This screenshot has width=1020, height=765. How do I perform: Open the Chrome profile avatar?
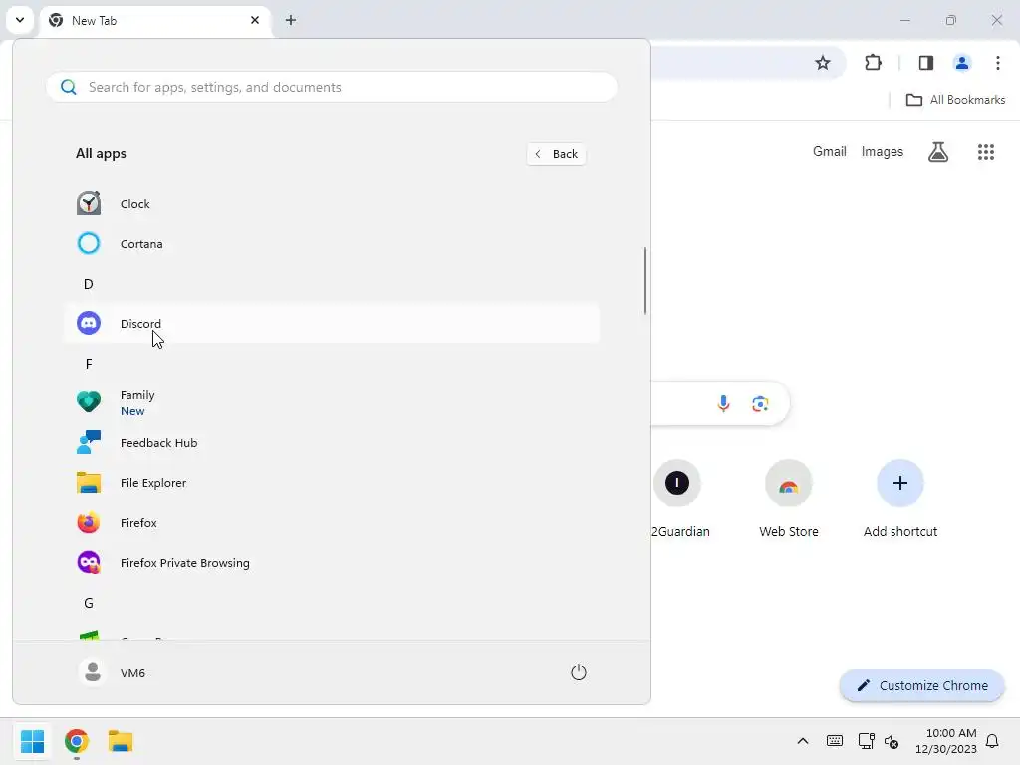(961, 63)
